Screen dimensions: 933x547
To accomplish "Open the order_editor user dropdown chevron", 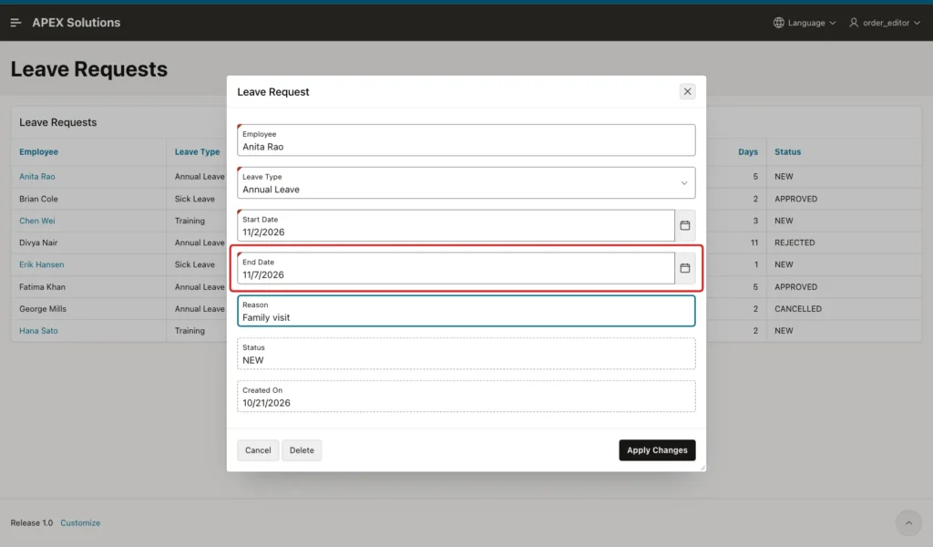I will click(917, 23).
